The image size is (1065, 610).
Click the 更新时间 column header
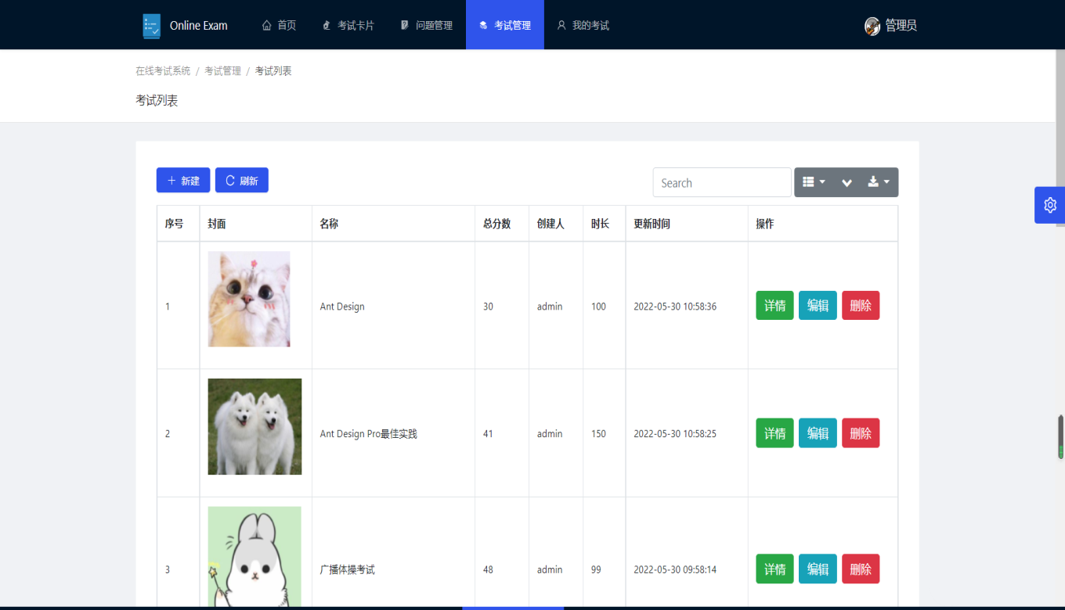tap(687, 224)
